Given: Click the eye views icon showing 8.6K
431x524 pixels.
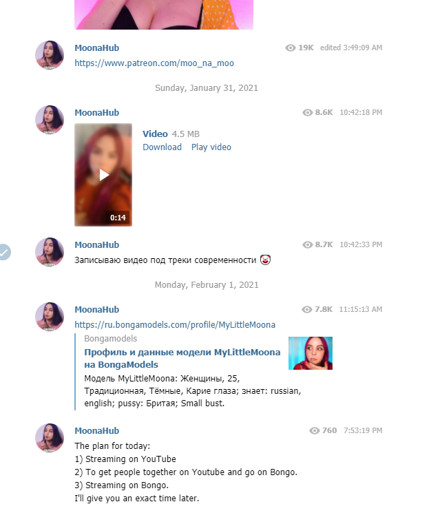Looking at the screenshot, I should [x=307, y=113].
